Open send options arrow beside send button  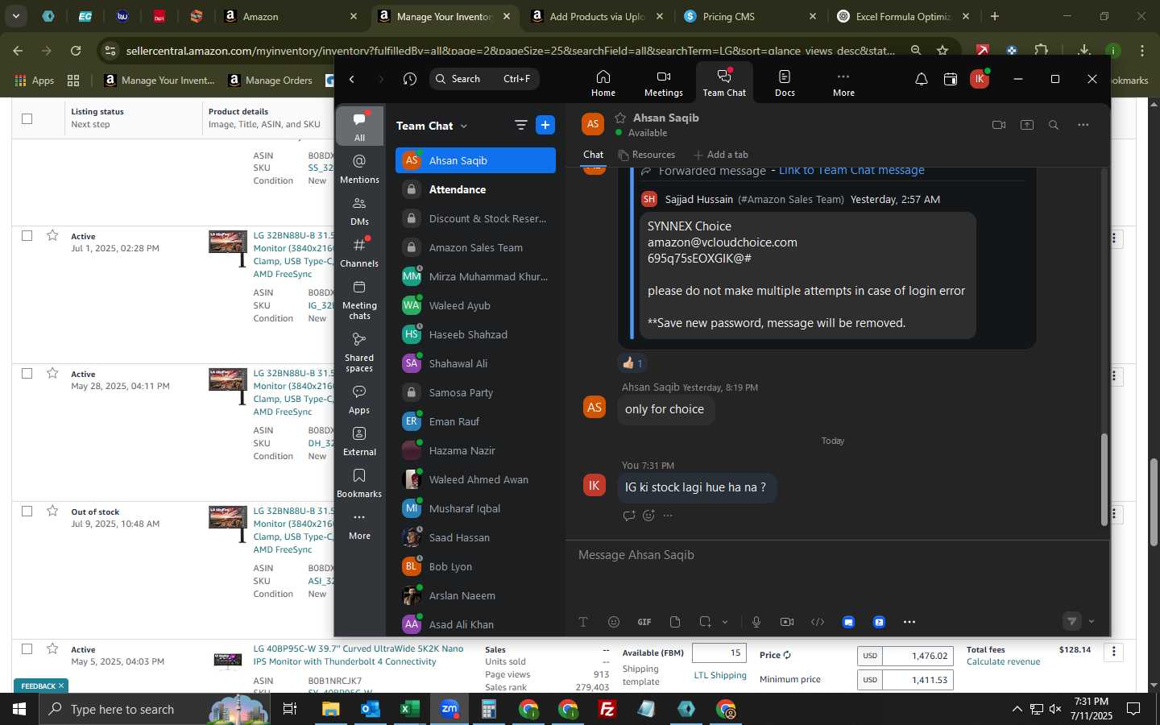point(1092,622)
